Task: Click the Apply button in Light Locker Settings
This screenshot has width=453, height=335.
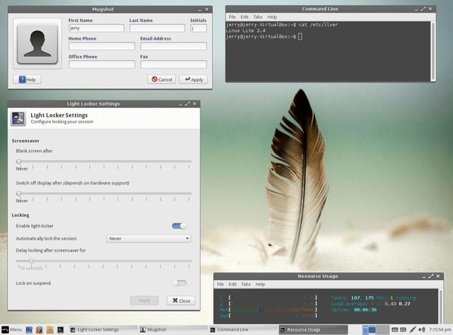Action: (x=144, y=300)
